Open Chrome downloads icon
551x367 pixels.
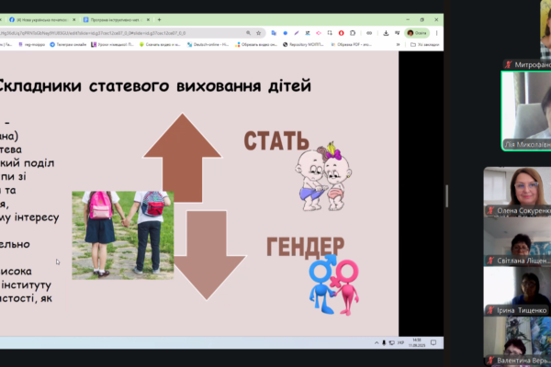coord(386,33)
